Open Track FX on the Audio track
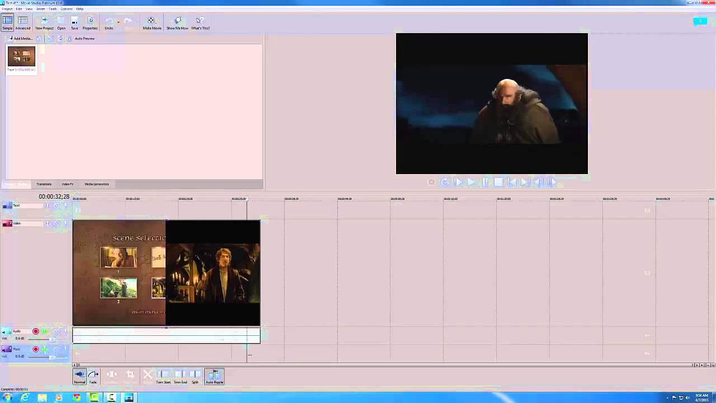The height and width of the screenshot is (403, 716). point(45,331)
